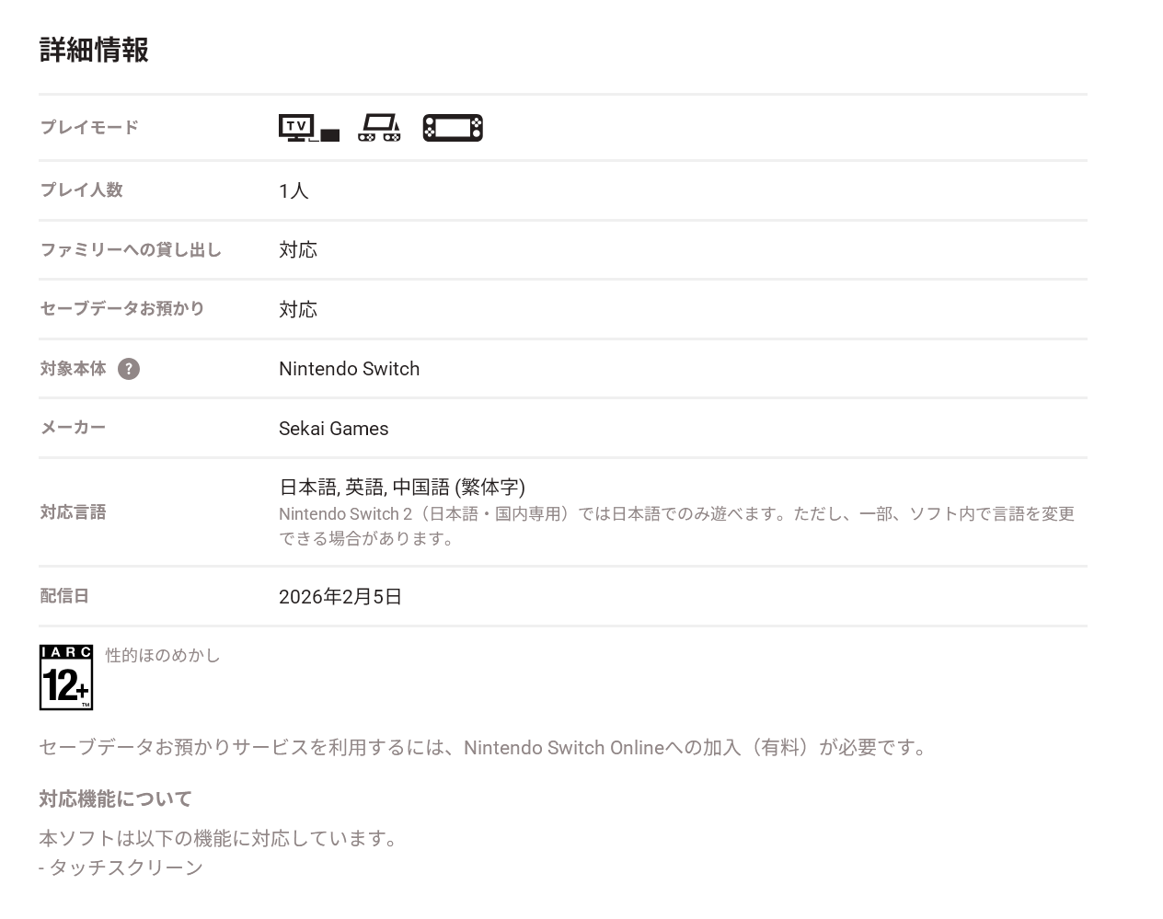Select the タッチスクリーン feature entry
Viewport: 1163px width, 919px height.
coord(121,867)
